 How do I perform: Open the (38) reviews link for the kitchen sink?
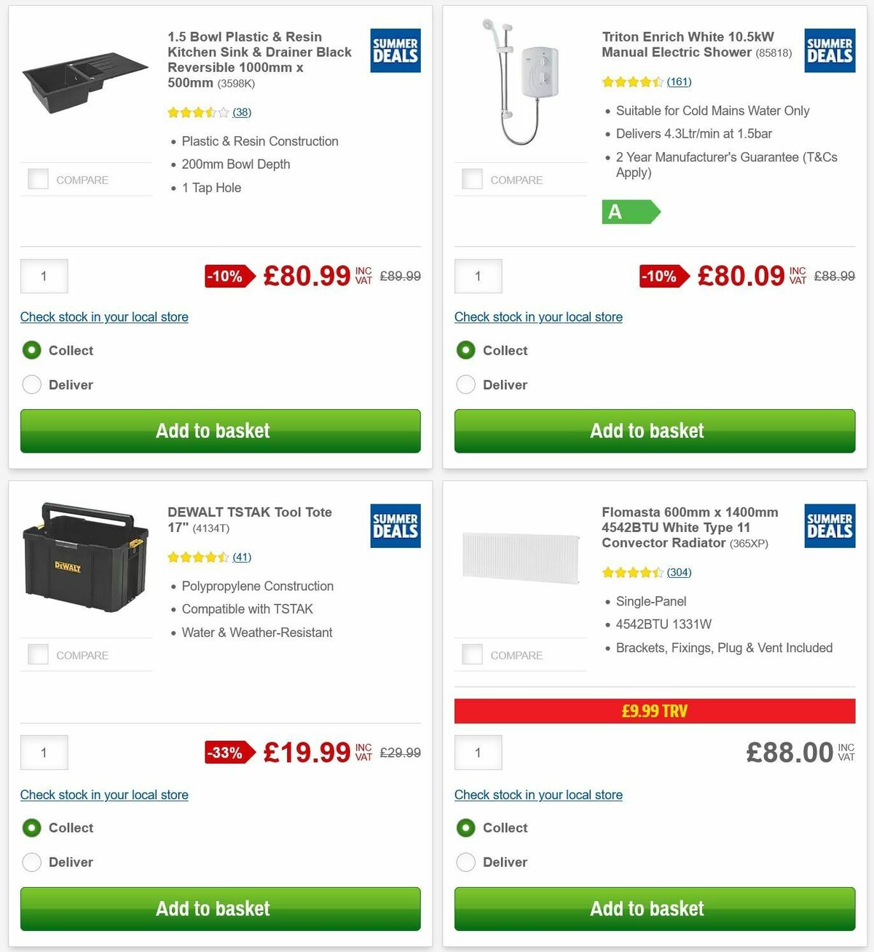[241, 112]
